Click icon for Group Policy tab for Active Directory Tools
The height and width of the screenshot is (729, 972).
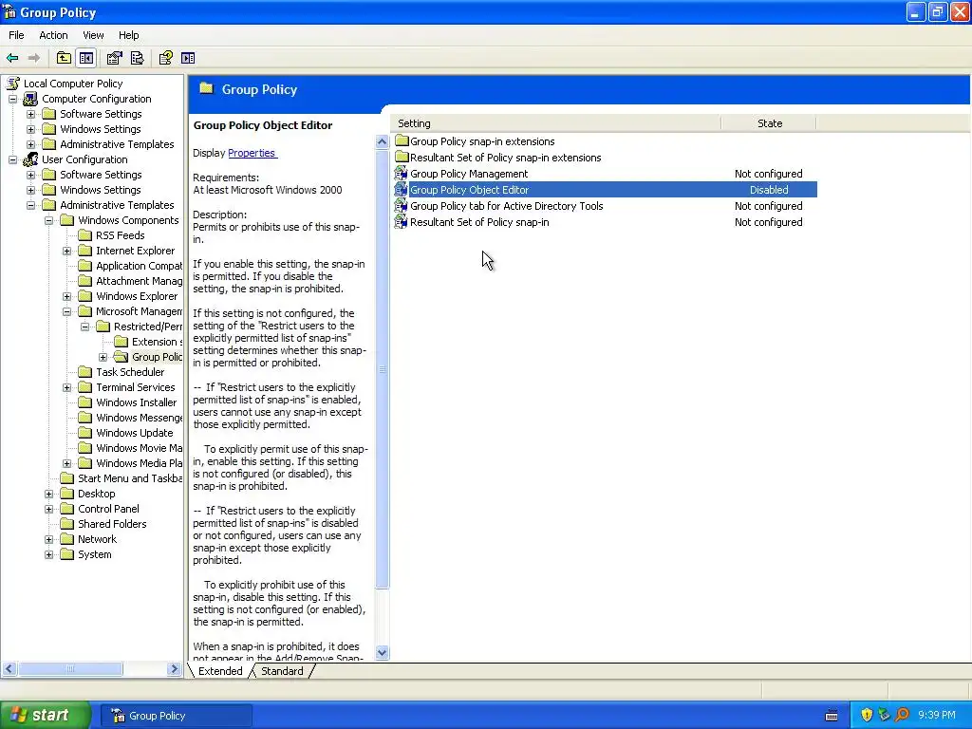[402, 206]
